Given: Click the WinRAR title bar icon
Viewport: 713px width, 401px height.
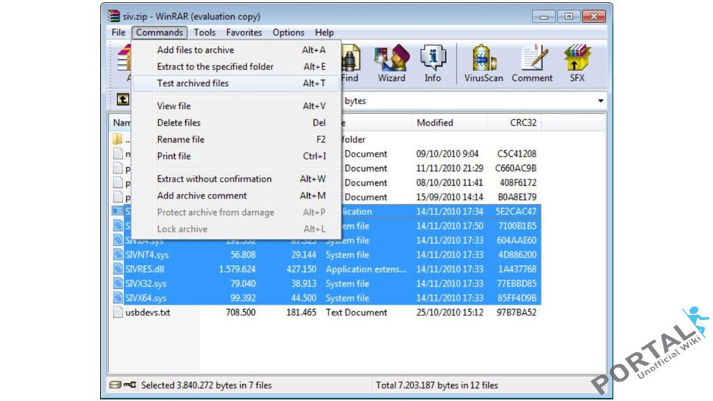Looking at the screenshot, I should [x=113, y=17].
